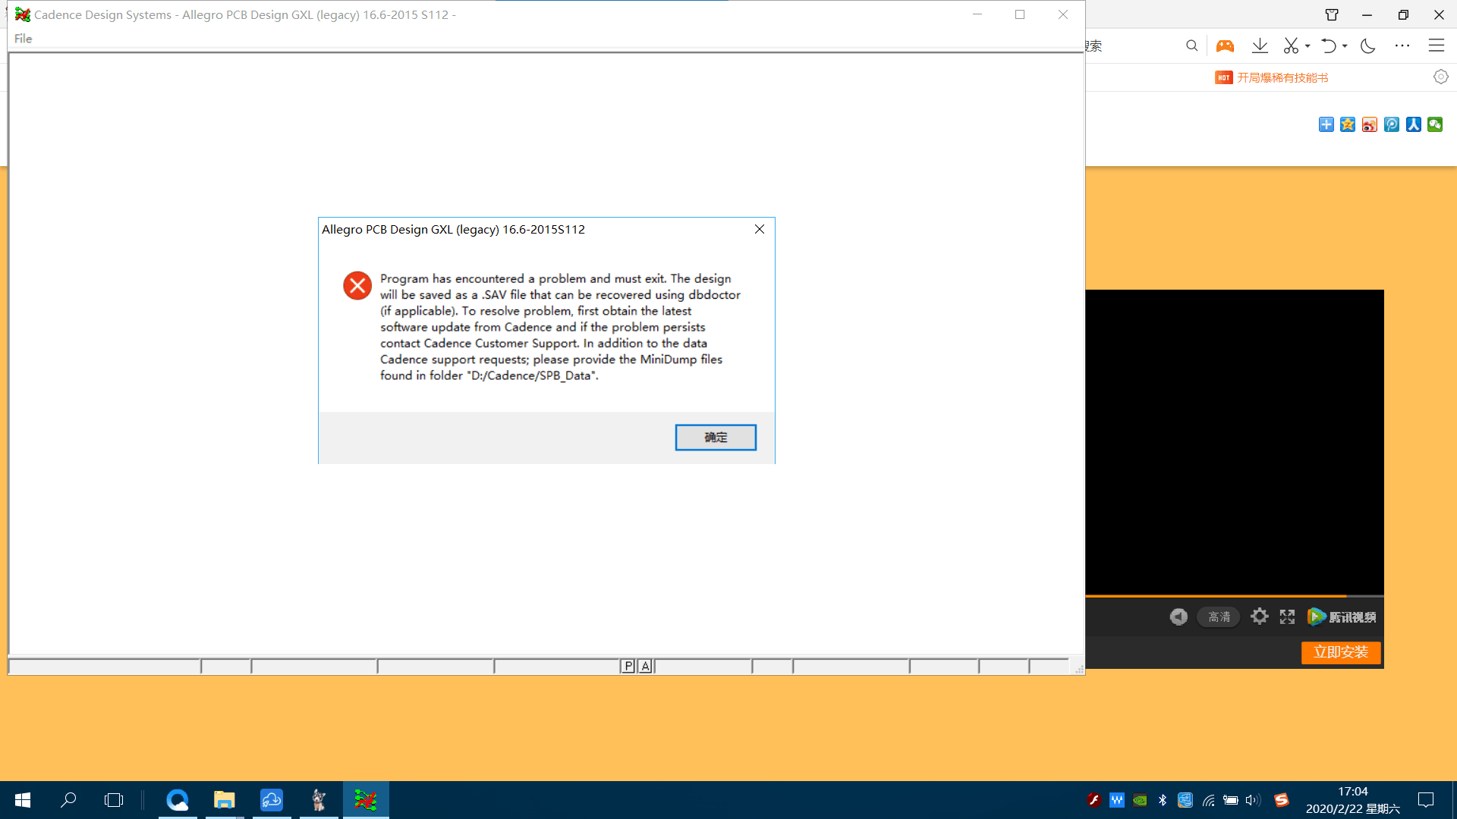Viewport: 1457px width, 819px height.
Task: Switch to Allegro PCB taskbar icon
Action: coord(366,800)
